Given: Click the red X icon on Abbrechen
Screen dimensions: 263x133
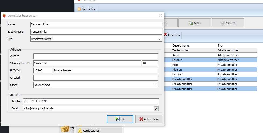Looking at the screenshot, I should 141,119.
